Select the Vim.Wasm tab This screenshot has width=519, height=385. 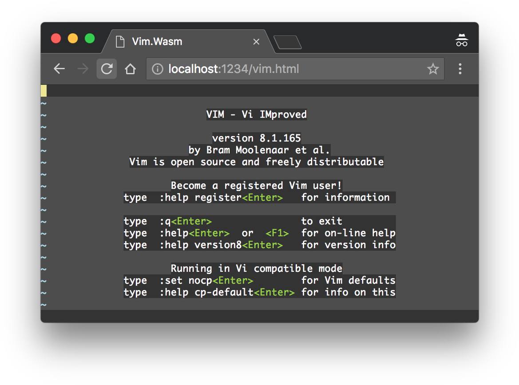188,41
